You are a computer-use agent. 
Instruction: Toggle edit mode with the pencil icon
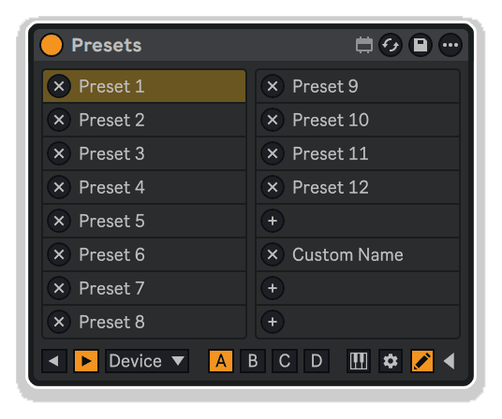(422, 361)
